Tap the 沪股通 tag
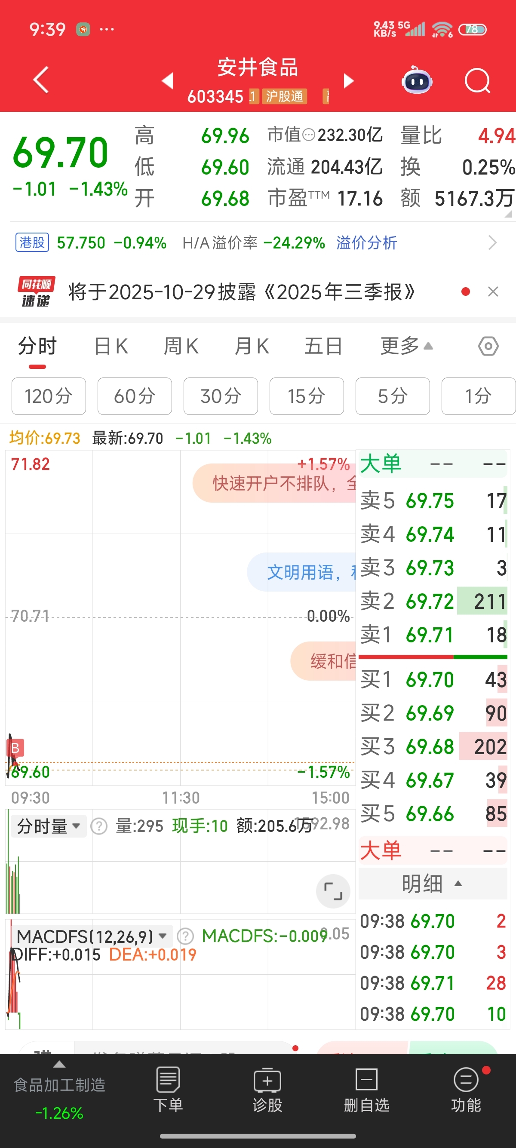 click(284, 96)
